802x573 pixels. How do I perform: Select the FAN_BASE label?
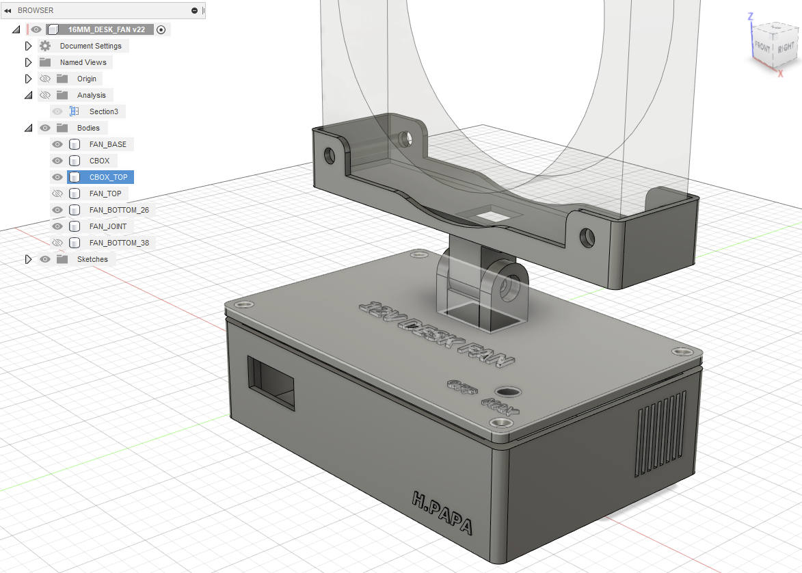(107, 144)
